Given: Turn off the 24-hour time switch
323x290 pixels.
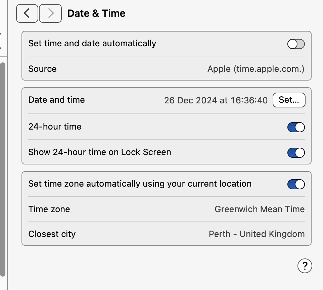Looking at the screenshot, I should coord(296,127).
